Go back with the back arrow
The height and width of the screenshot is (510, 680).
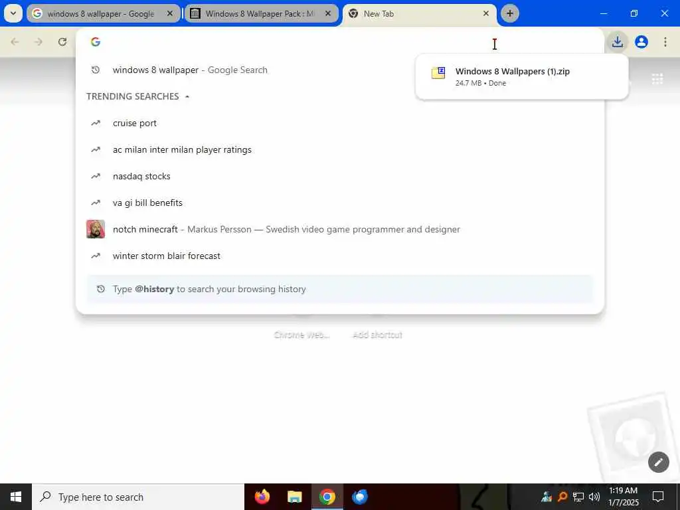pyautogui.click(x=15, y=42)
